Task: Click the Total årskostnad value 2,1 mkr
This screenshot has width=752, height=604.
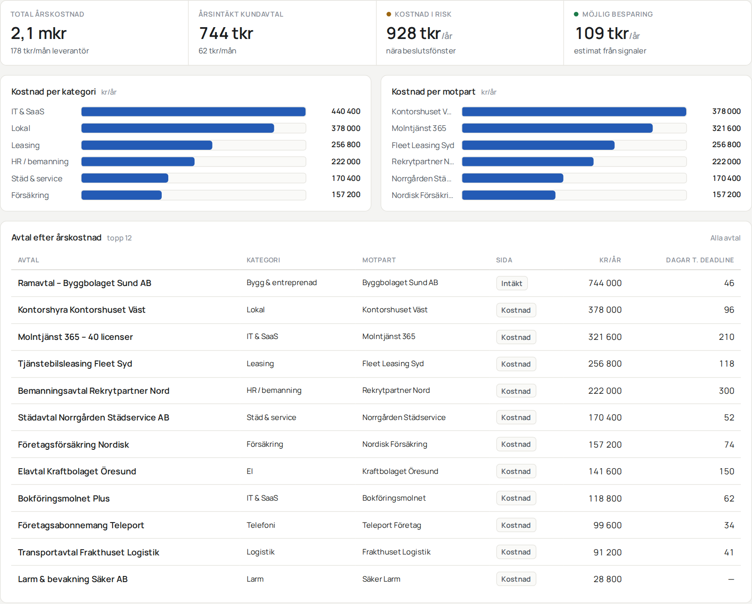Action: [39, 33]
